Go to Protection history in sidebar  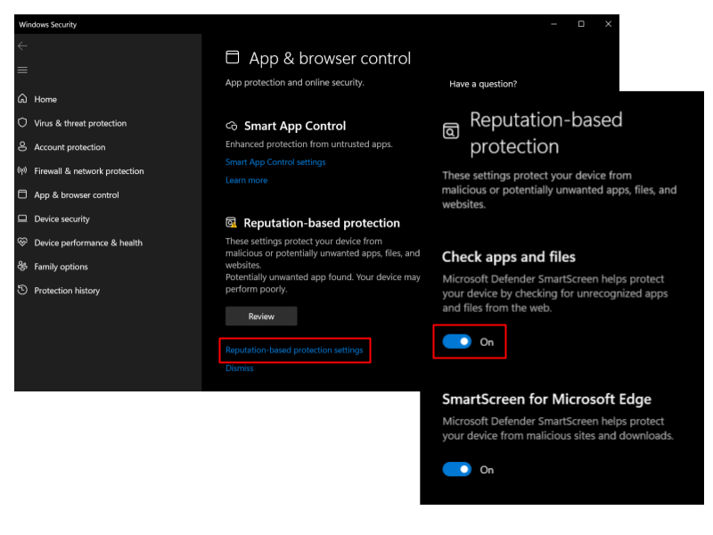click(67, 291)
